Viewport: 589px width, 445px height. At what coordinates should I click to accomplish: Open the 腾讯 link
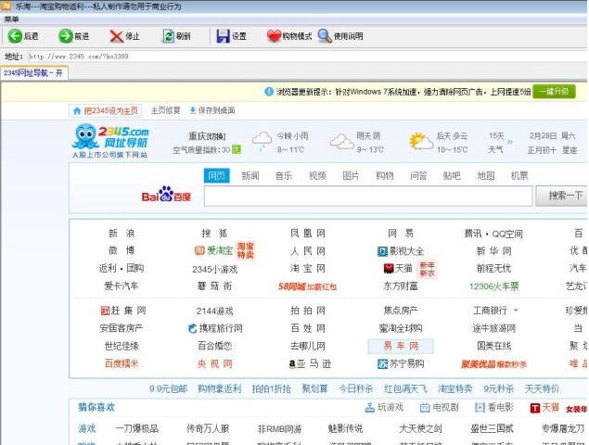point(473,234)
